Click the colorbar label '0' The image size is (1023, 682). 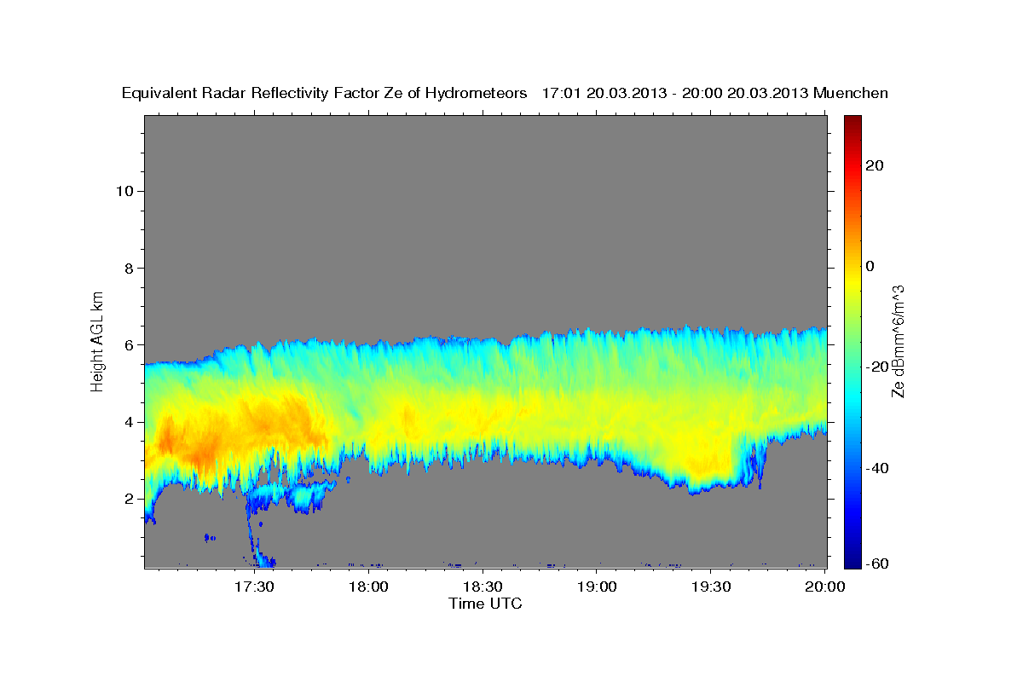pos(870,266)
